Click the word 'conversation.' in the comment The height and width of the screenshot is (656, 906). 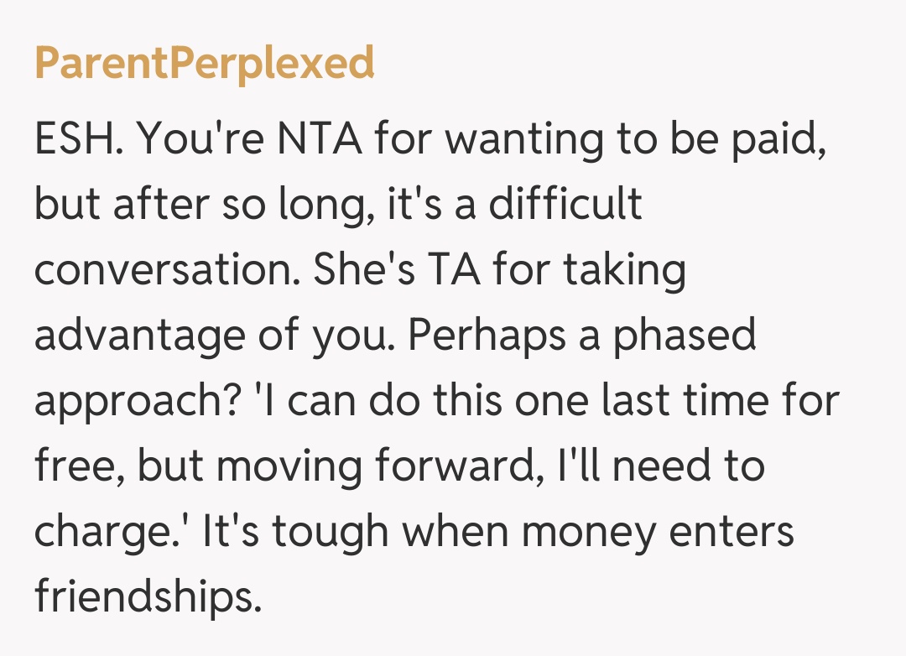click(168, 269)
